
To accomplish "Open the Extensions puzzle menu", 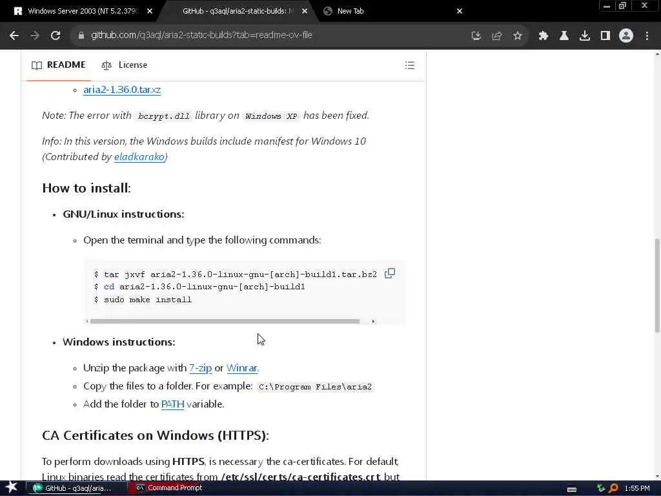I will (543, 36).
